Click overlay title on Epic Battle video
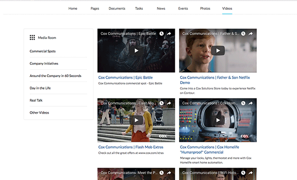297x180 pixels. pyautogui.click(x=128, y=34)
